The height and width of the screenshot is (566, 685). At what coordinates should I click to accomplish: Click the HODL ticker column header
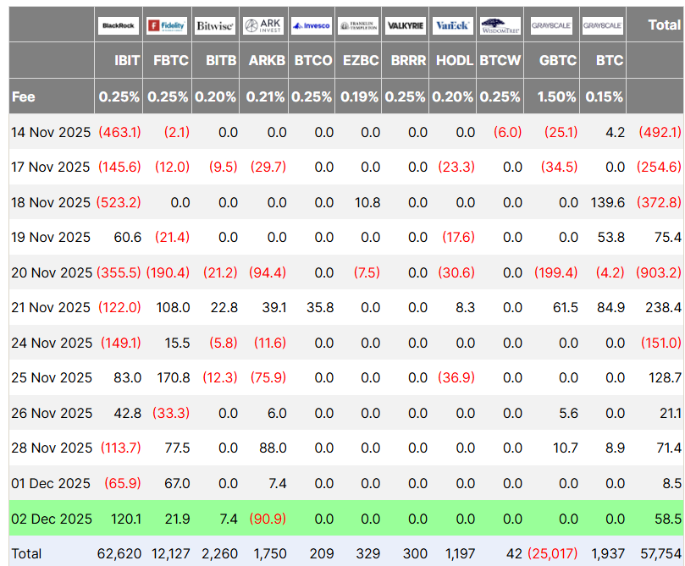point(456,61)
